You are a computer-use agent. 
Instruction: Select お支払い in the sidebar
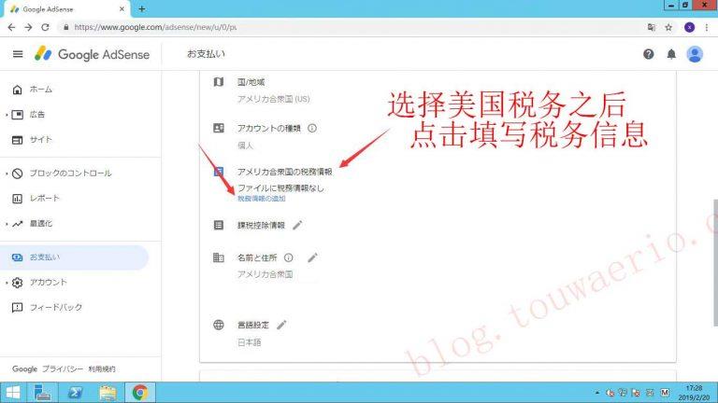click(74, 257)
